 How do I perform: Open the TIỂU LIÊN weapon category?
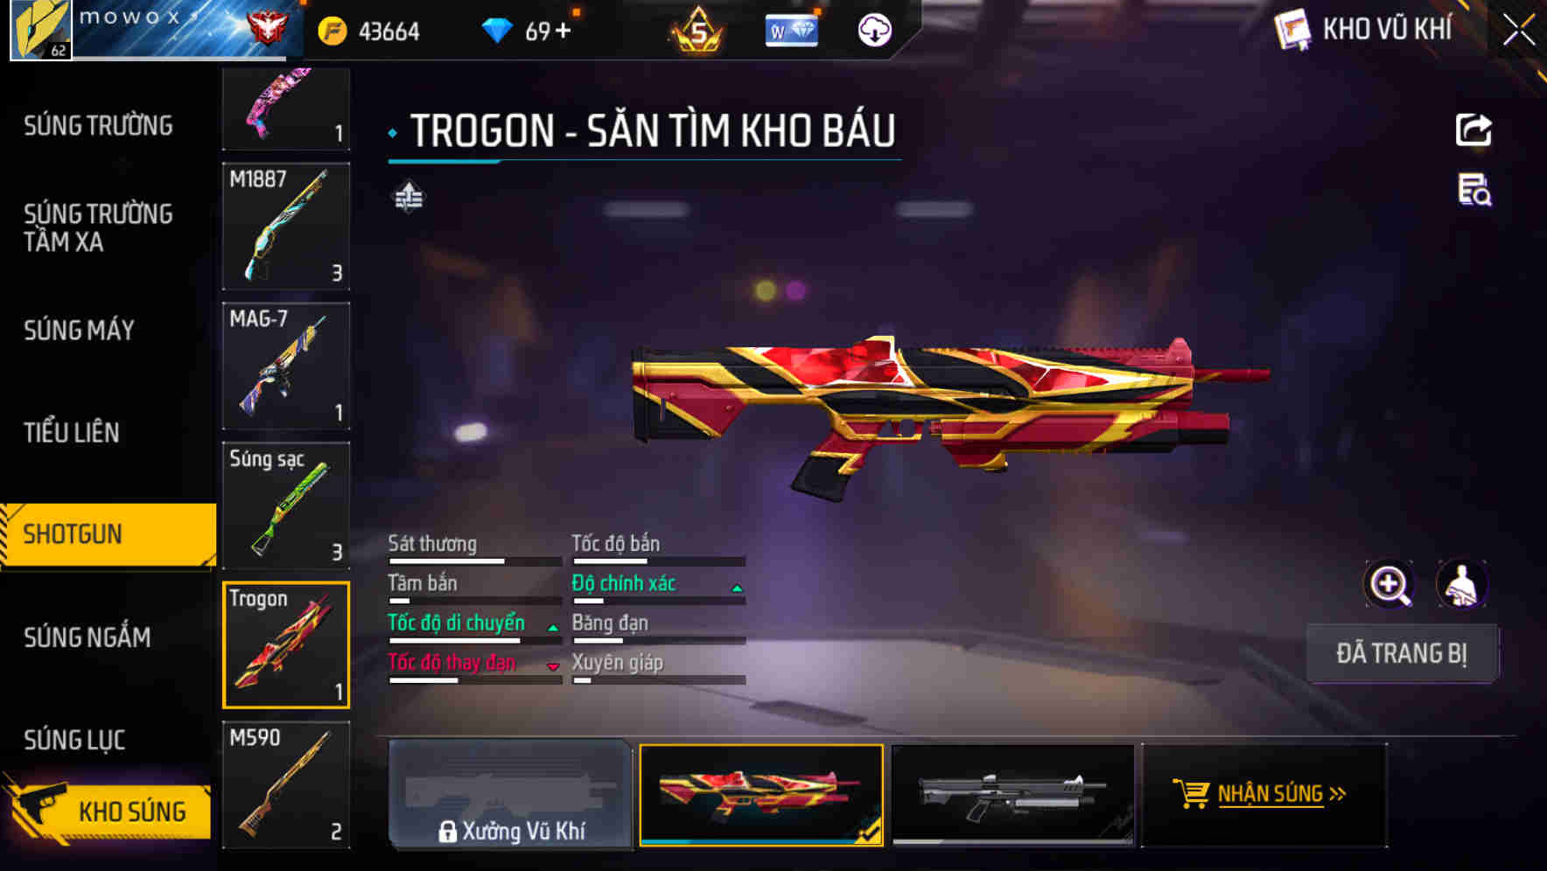tap(72, 432)
